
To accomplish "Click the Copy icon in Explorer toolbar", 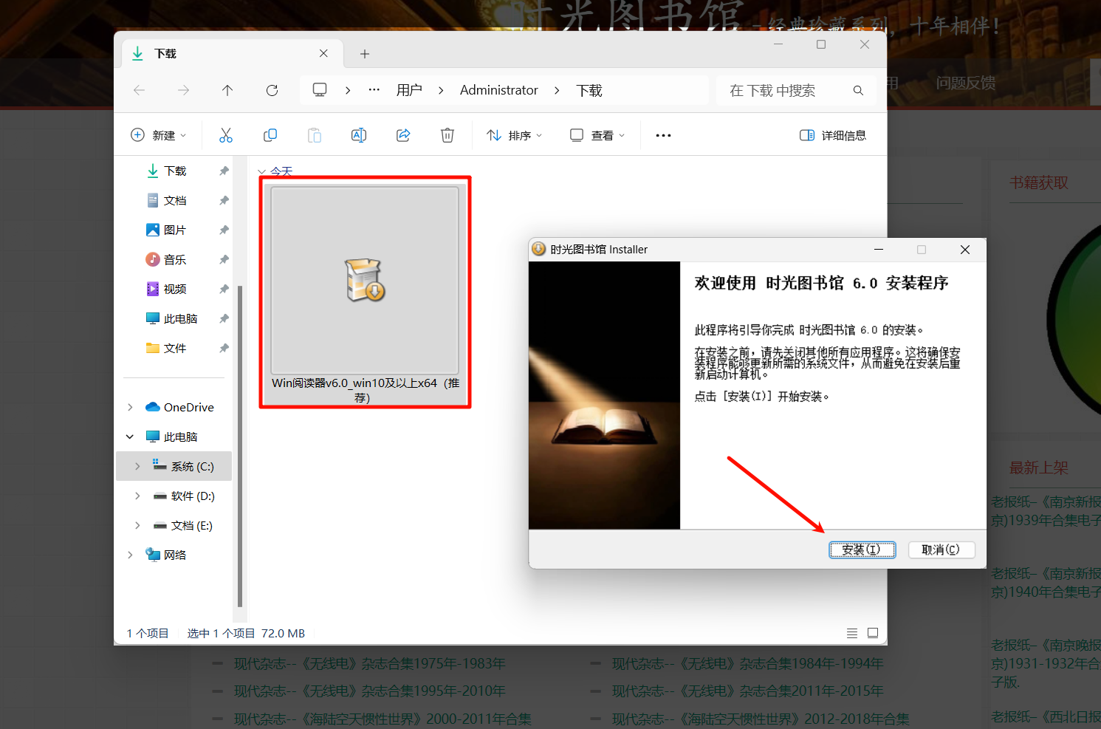I will pyautogui.click(x=270, y=135).
